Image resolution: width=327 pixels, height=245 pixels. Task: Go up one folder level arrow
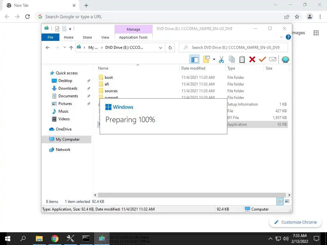point(71,48)
